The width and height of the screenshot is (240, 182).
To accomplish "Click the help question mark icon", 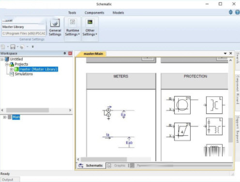I will (x=237, y=12).
